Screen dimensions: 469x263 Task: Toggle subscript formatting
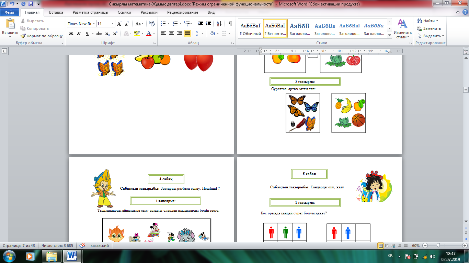pos(107,34)
